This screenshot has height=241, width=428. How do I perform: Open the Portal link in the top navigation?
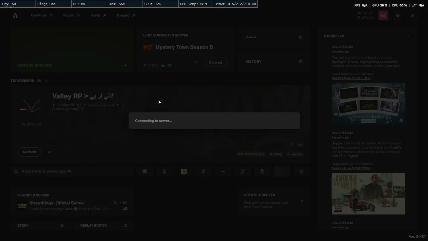(98, 15)
